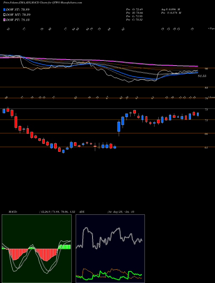Select the 'DOW MT: 70.39' legend text
Screen dimensions: 215x283
point(18,15)
